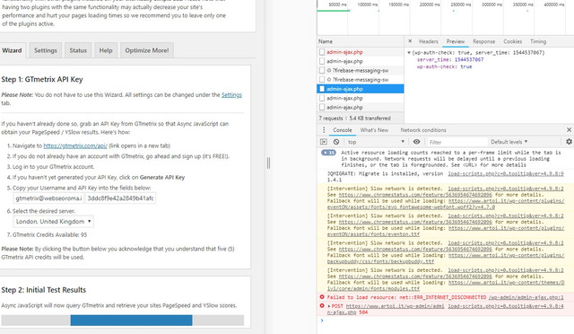The height and width of the screenshot is (334, 574).
Task: Switch to Preview tab
Action: click(x=456, y=41)
